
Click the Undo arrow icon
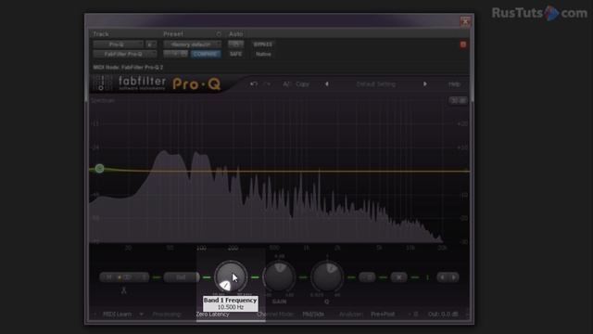coord(254,84)
